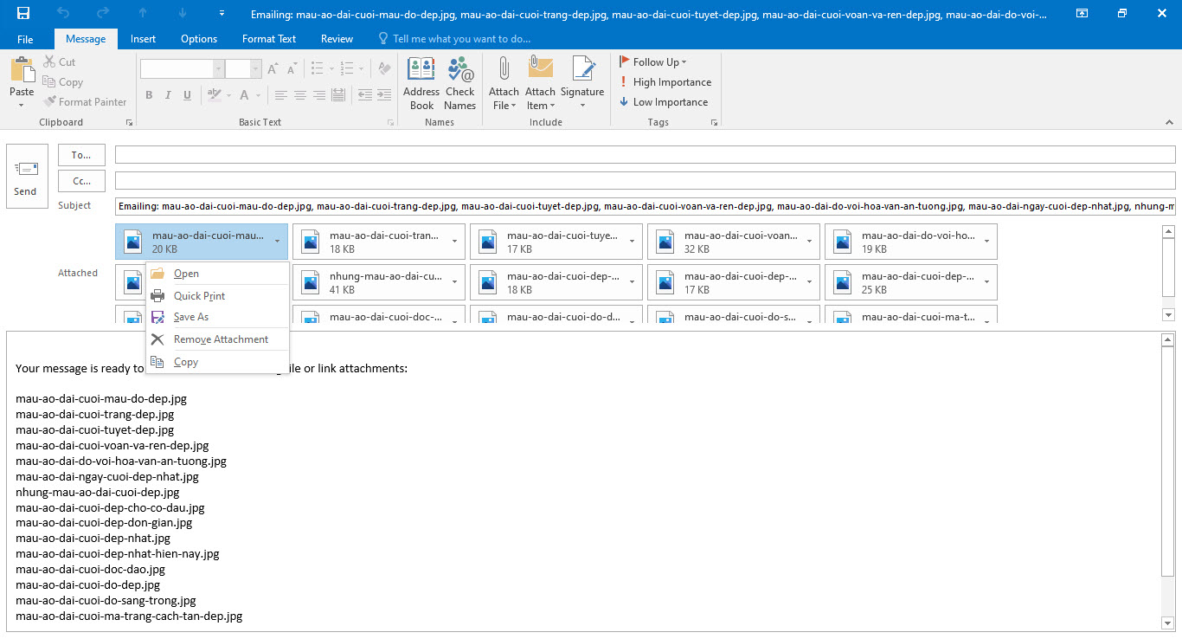Click the Increase Indent icon
This screenshot has width=1182, height=639.
385,95
